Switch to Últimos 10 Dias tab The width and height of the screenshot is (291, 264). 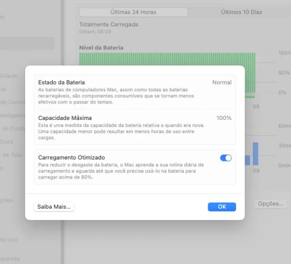point(241,12)
